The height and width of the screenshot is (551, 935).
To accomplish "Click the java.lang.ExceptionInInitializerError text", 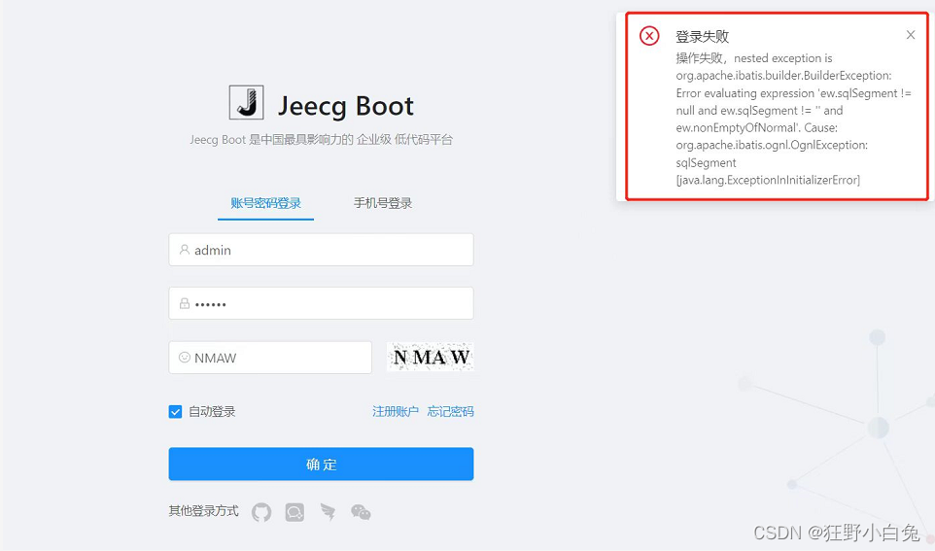I will pos(768,180).
